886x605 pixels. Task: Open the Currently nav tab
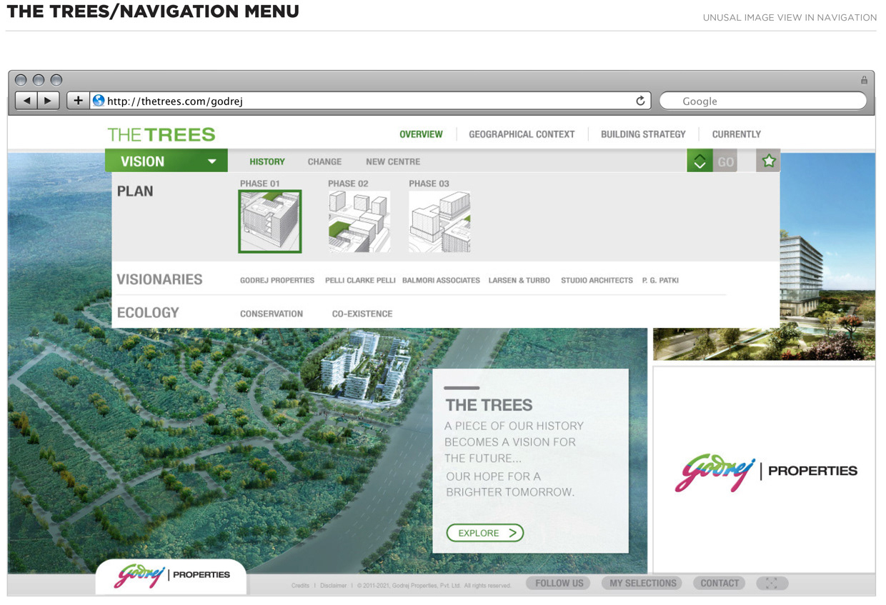coord(737,134)
